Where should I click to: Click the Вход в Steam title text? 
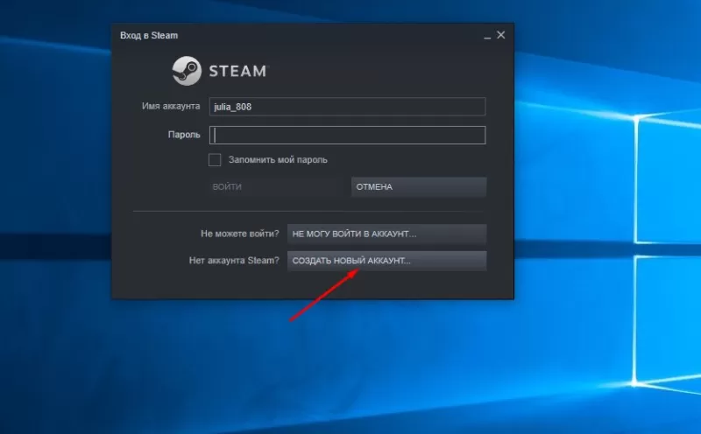click(x=149, y=35)
